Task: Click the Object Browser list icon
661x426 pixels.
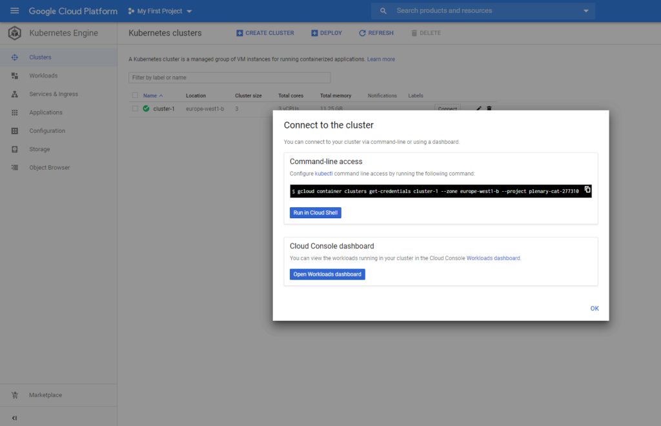Action: pyautogui.click(x=15, y=168)
